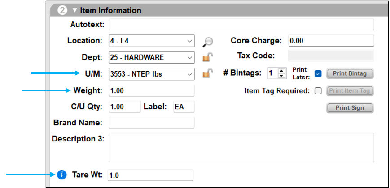Click the padlock icon next to Dept

(x=207, y=57)
